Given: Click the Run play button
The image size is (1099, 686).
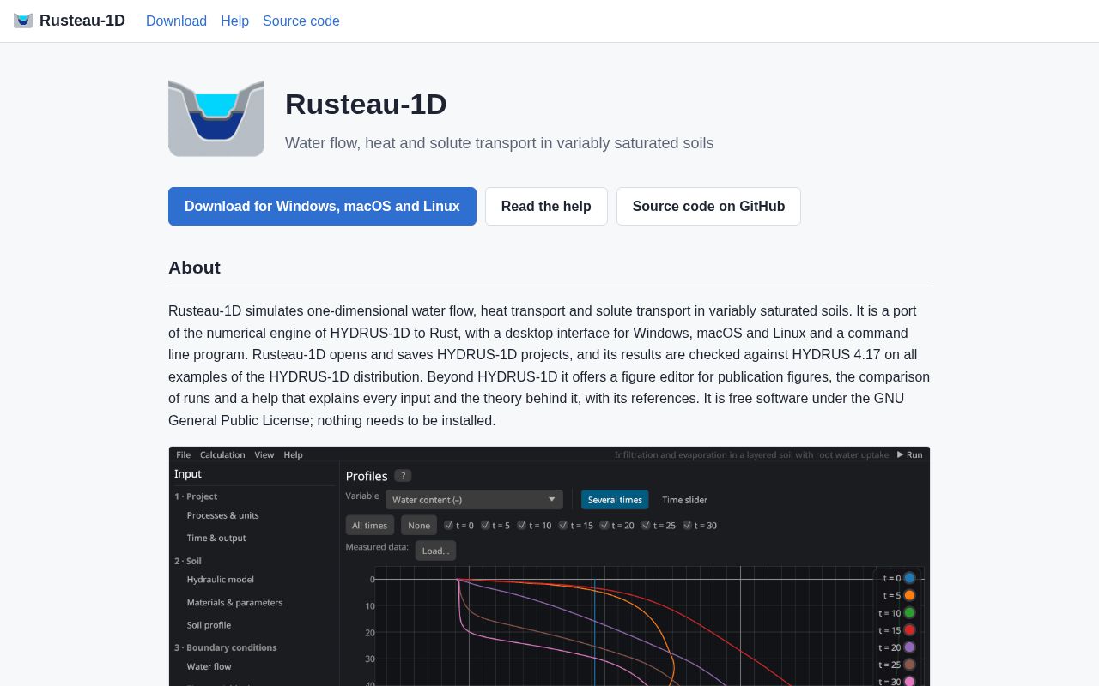Looking at the screenshot, I should coord(910,454).
